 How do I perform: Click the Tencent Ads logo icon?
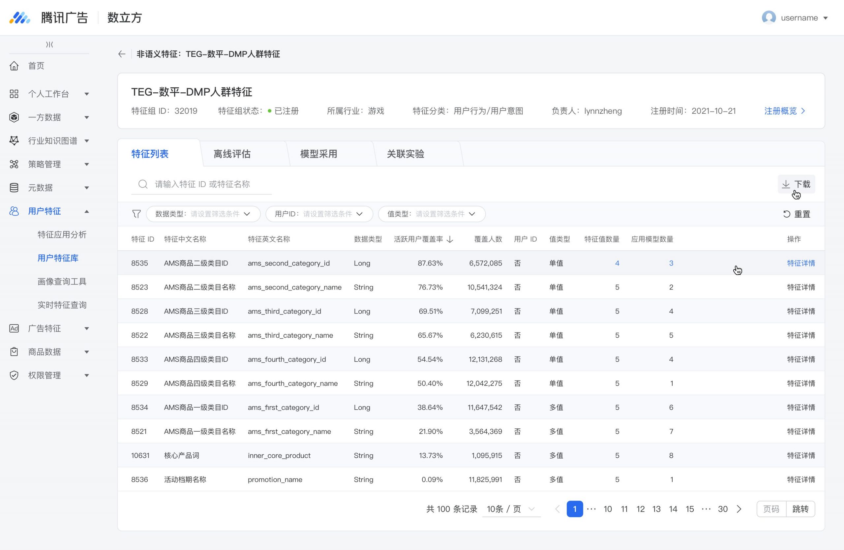pos(19,18)
